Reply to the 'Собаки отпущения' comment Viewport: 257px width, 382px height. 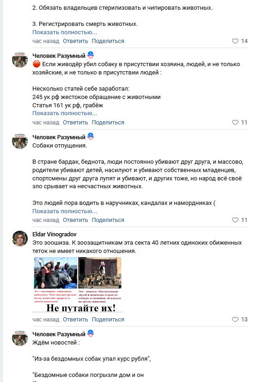point(75,220)
